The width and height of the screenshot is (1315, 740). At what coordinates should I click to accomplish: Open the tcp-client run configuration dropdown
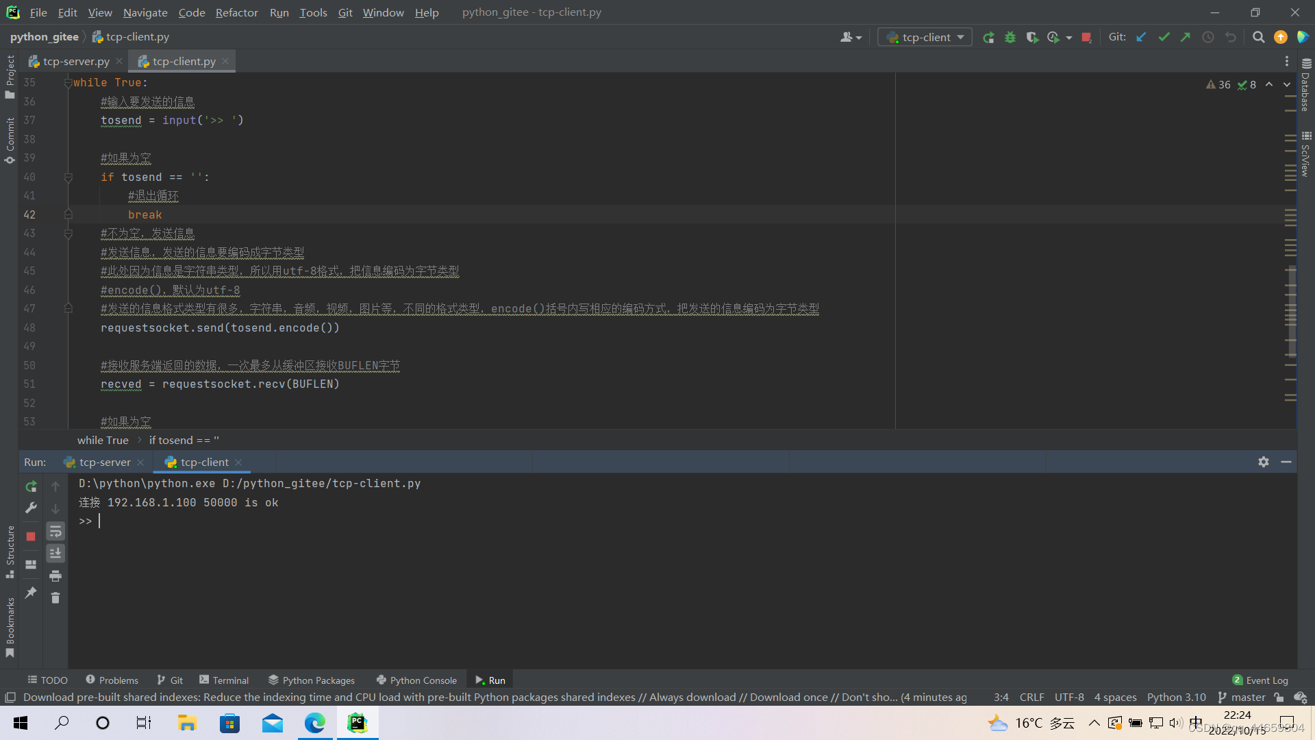point(962,37)
